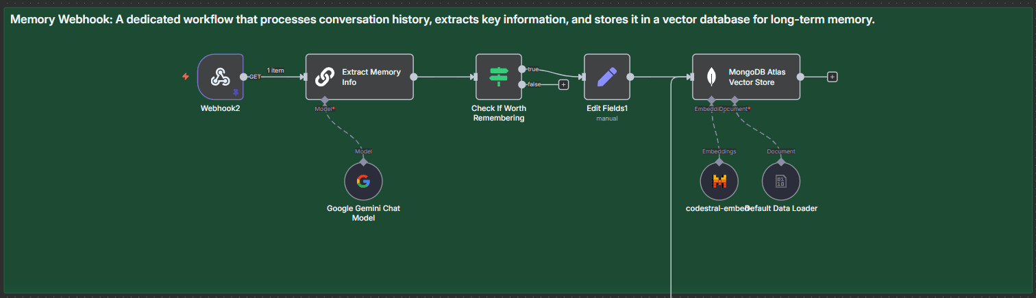The image size is (1036, 298).
Task: Click the codestral-embed embeddings node
Action: pos(719,182)
